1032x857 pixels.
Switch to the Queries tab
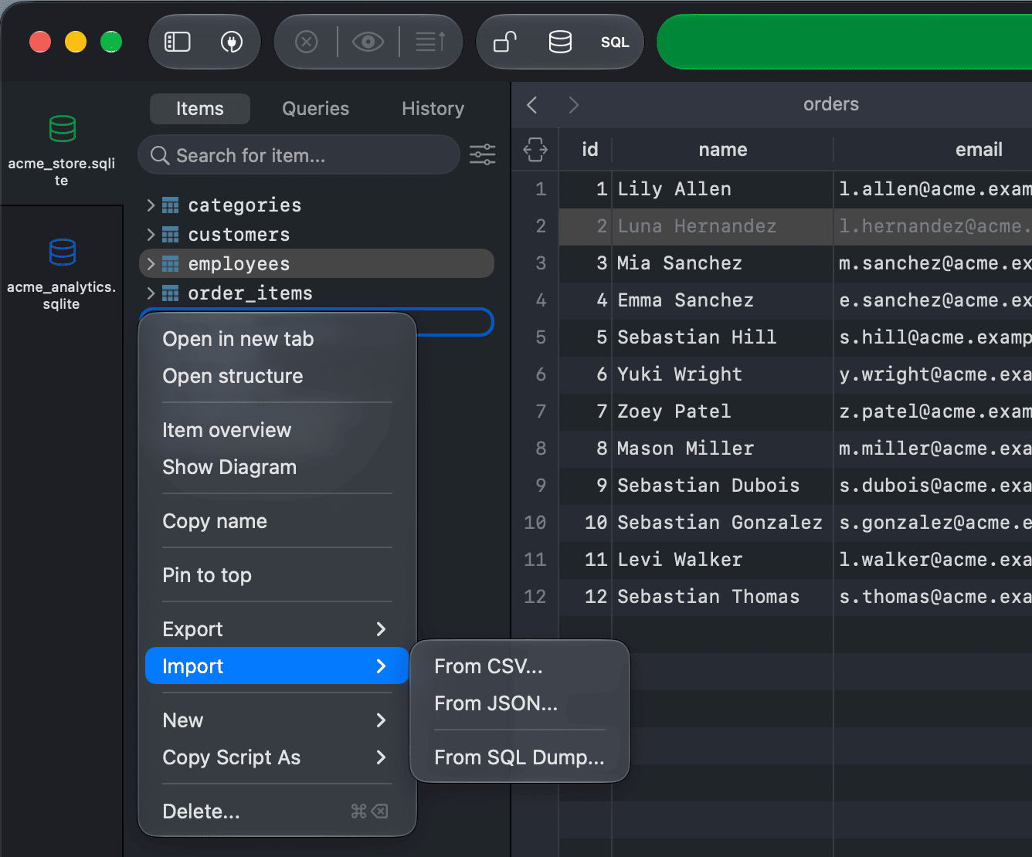click(x=315, y=109)
